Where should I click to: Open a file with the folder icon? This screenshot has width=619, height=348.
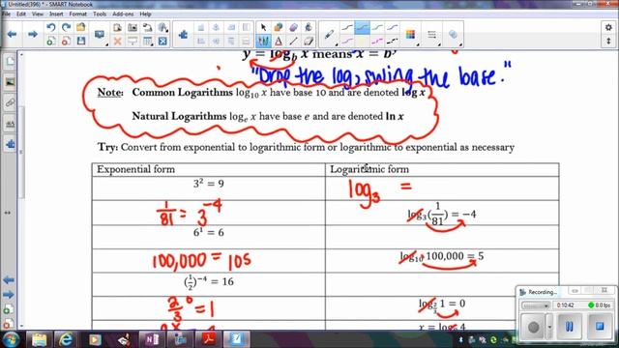(81, 27)
